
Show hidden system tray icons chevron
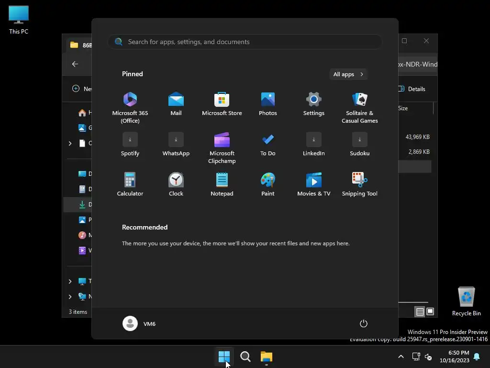click(401, 356)
